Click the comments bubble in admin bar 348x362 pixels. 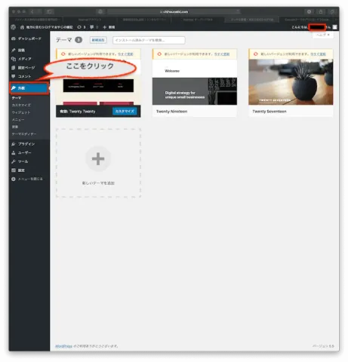pyautogui.click(x=94, y=27)
